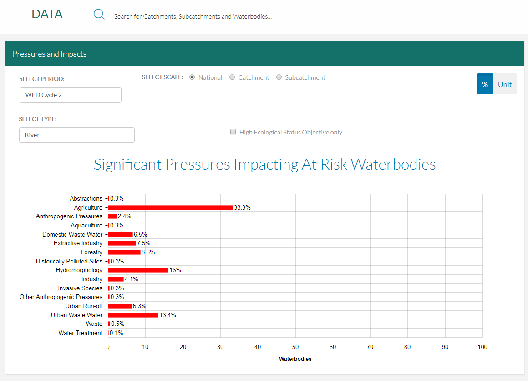This screenshot has height=381, width=528.
Task: Click the Forestry pressure bar
Action: click(123, 252)
